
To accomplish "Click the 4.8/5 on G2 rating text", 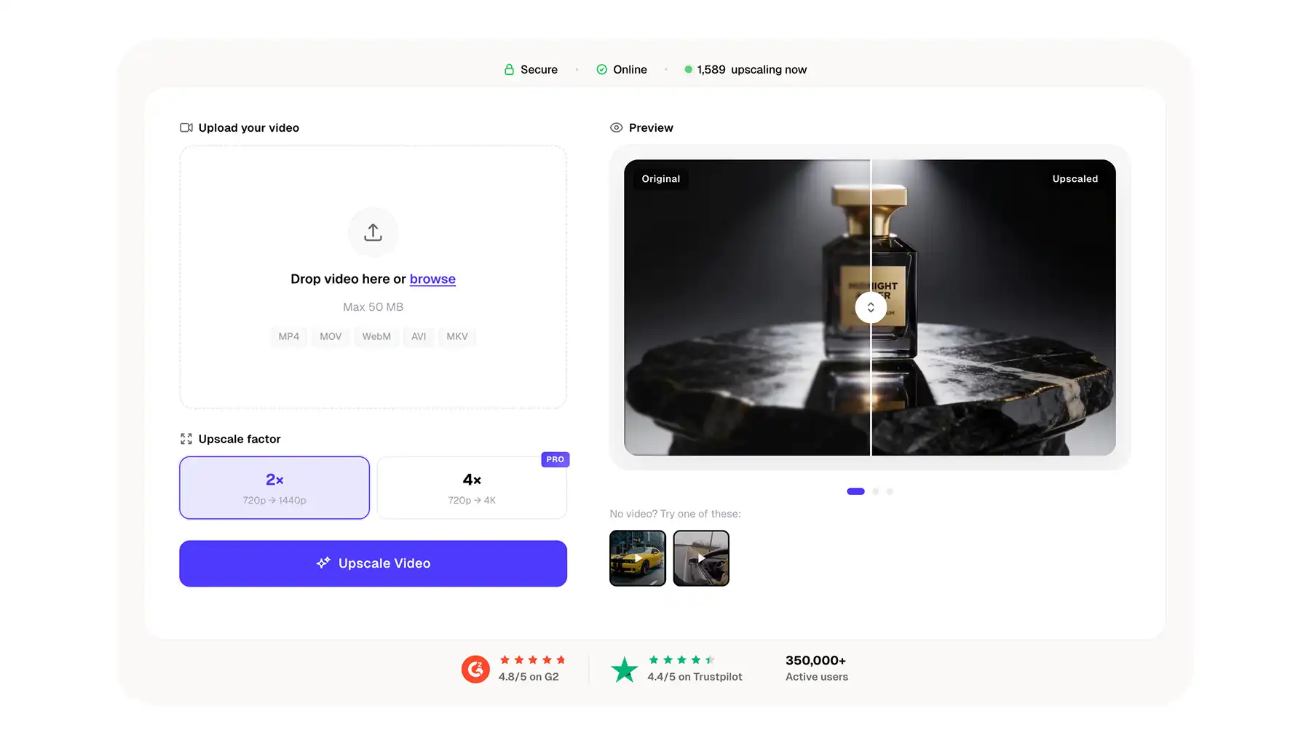I will 529,677.
